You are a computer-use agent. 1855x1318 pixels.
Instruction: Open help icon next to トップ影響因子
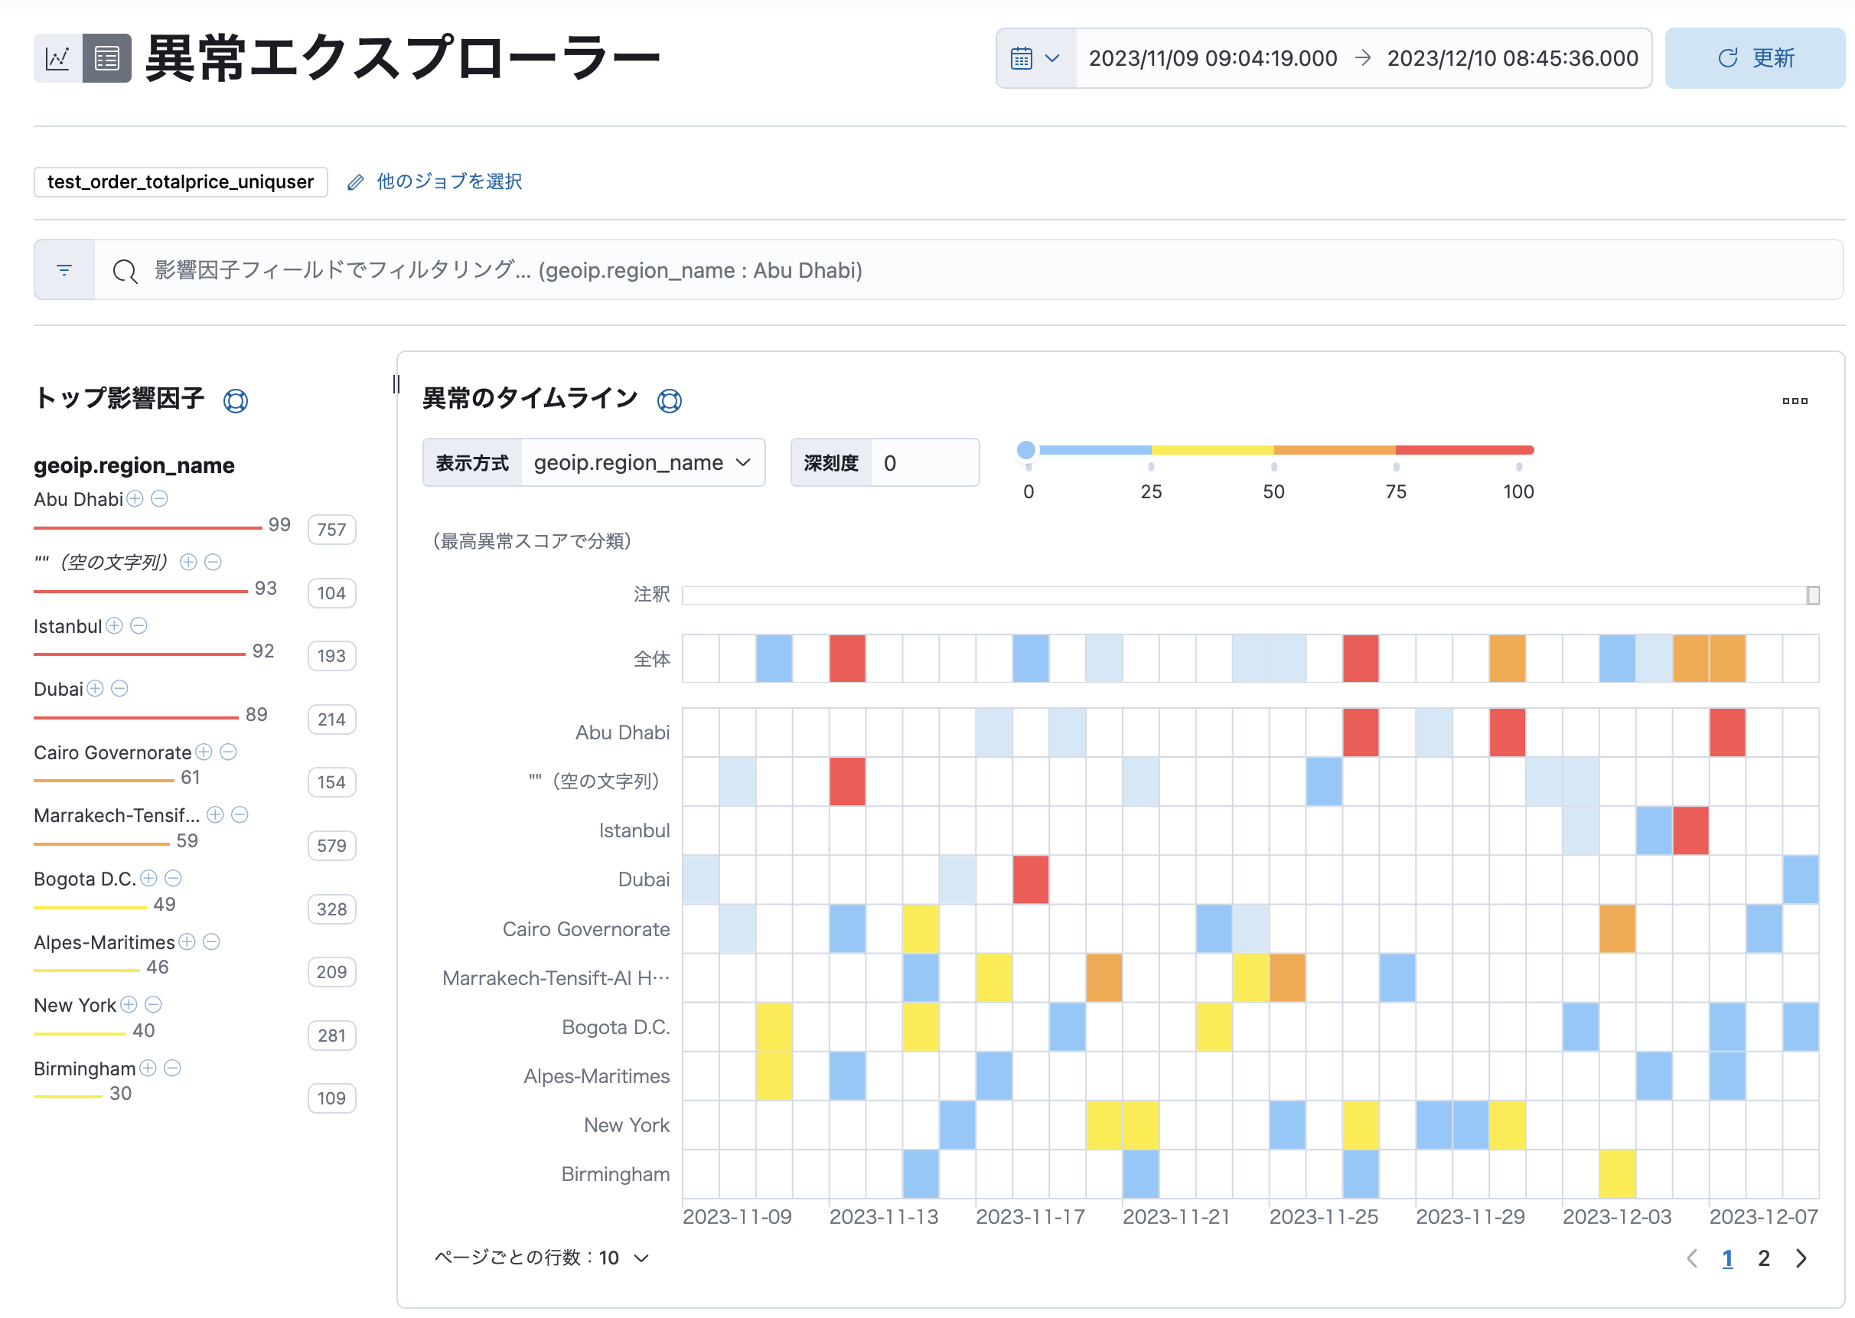click(236, 401)
